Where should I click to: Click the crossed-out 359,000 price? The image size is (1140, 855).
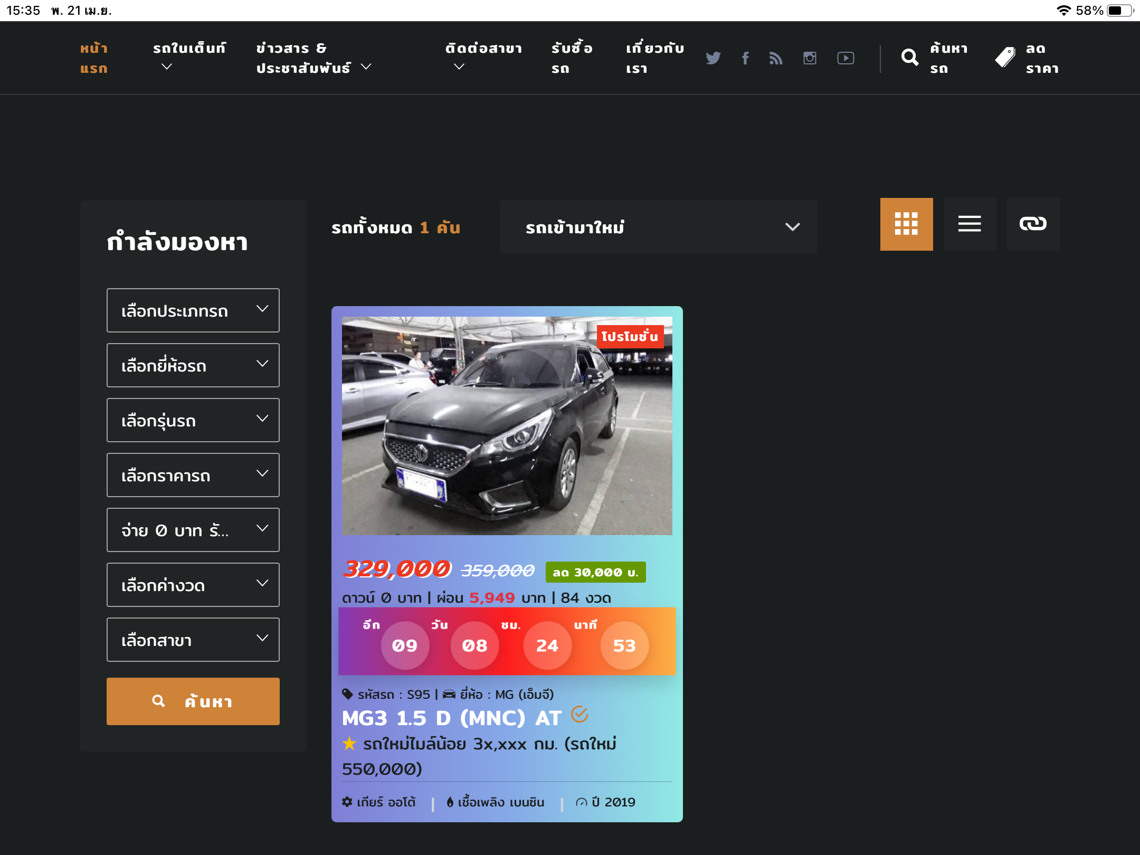tap(497, 571)
